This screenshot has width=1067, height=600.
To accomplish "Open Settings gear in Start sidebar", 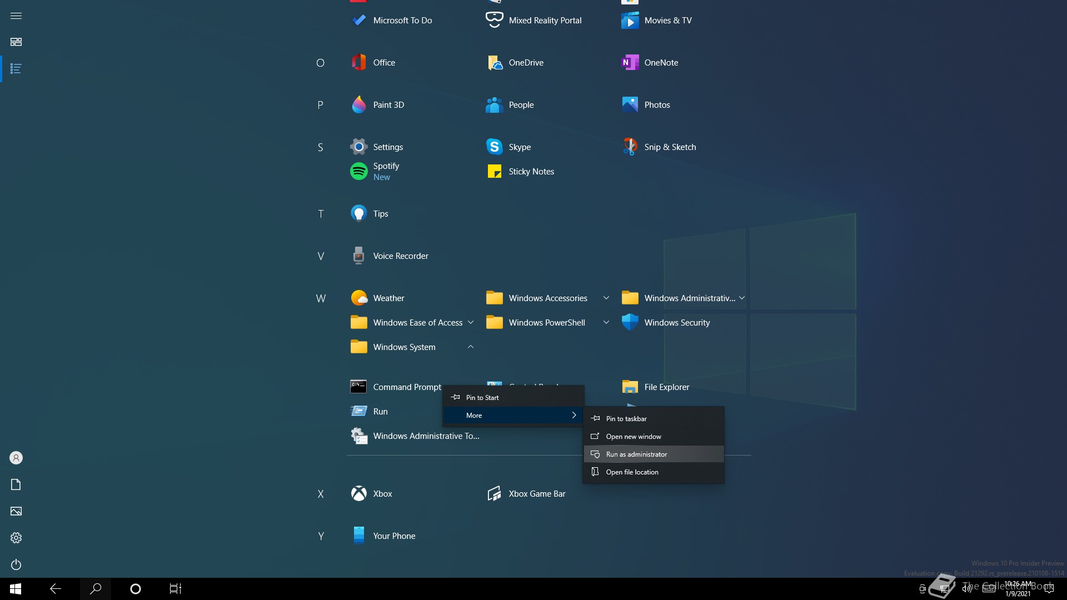I will point(16,538).
